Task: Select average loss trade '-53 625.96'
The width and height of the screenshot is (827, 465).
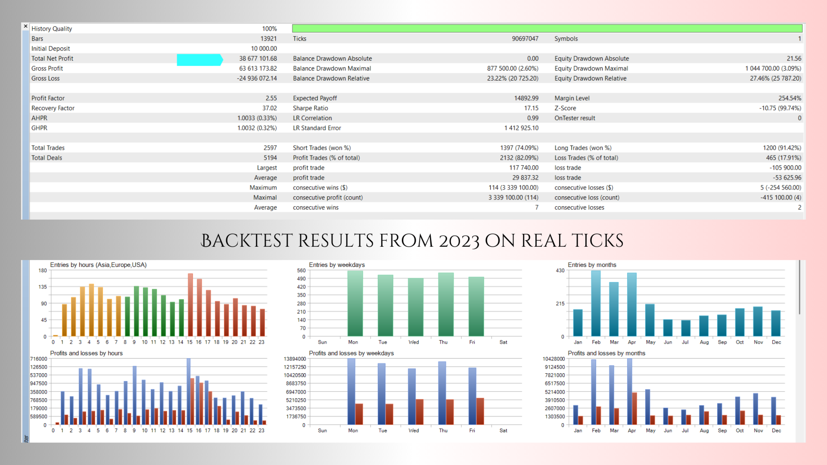Action: click(787, 178)
